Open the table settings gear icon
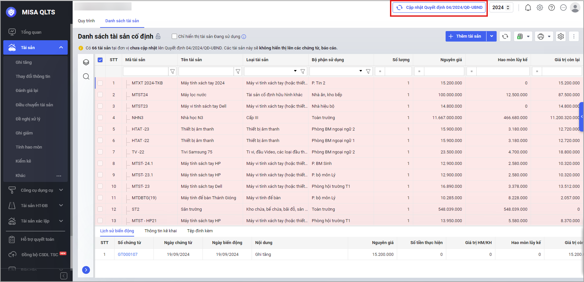 coord(560,36)
